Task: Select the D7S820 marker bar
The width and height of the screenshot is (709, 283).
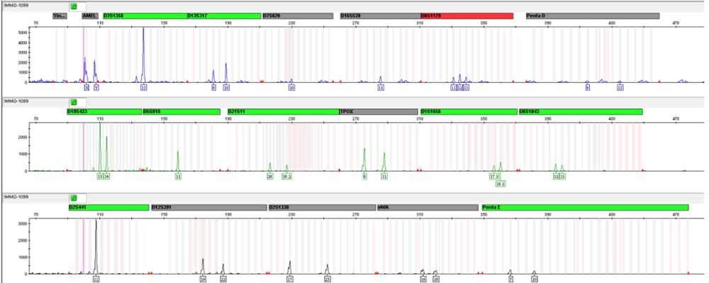Action: point(298,16)
